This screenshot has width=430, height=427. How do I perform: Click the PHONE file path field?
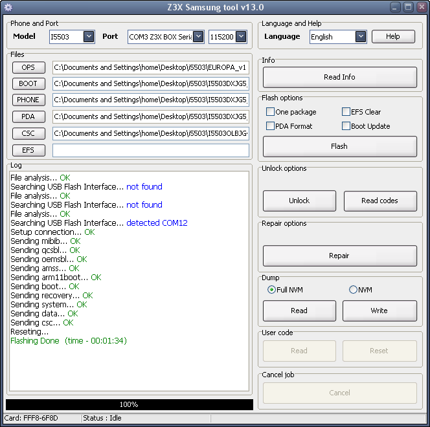[x=150, y=100]
